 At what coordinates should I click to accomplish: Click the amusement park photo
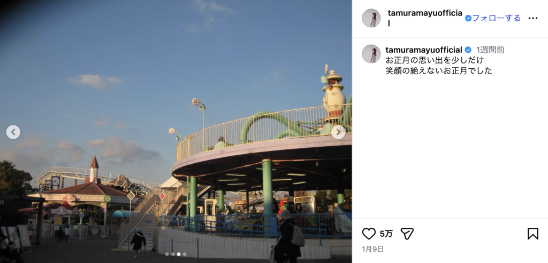[x=176, y=131]
